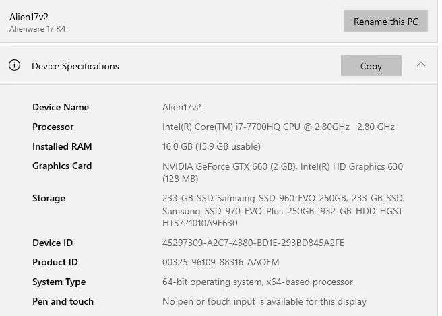
Task: Click the Storage label
Action: point(49,198)
